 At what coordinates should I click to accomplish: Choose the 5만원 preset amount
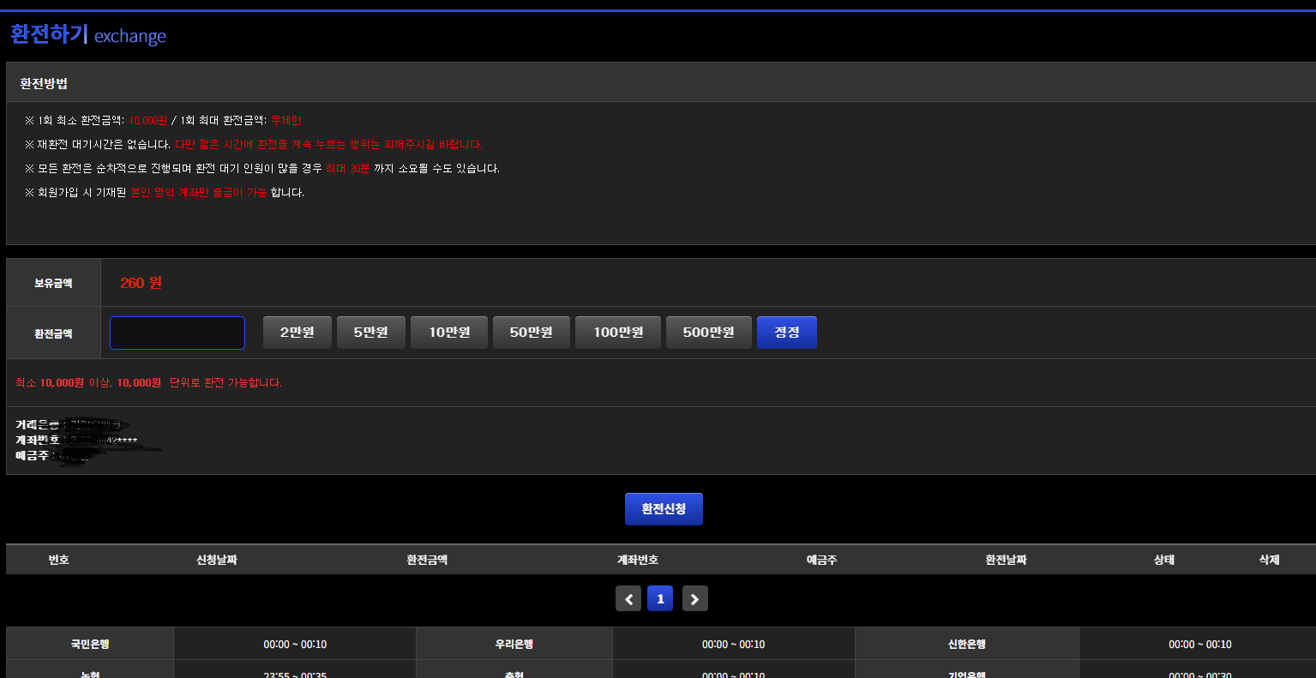pyautogui.click(x=370, y=333)
